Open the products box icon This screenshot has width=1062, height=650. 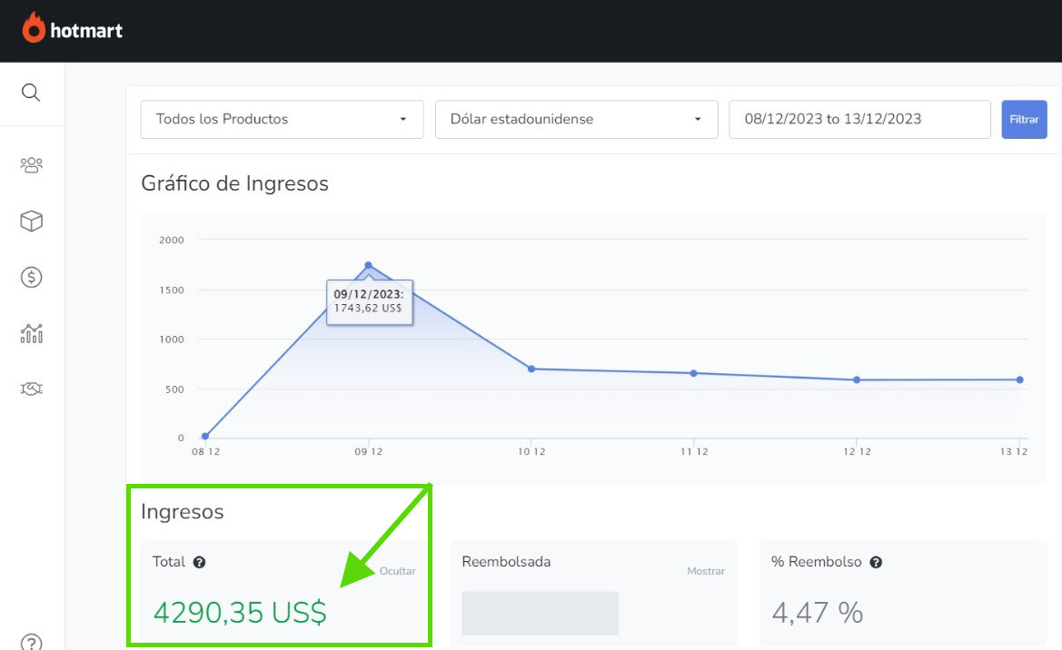tap(31, 222)
